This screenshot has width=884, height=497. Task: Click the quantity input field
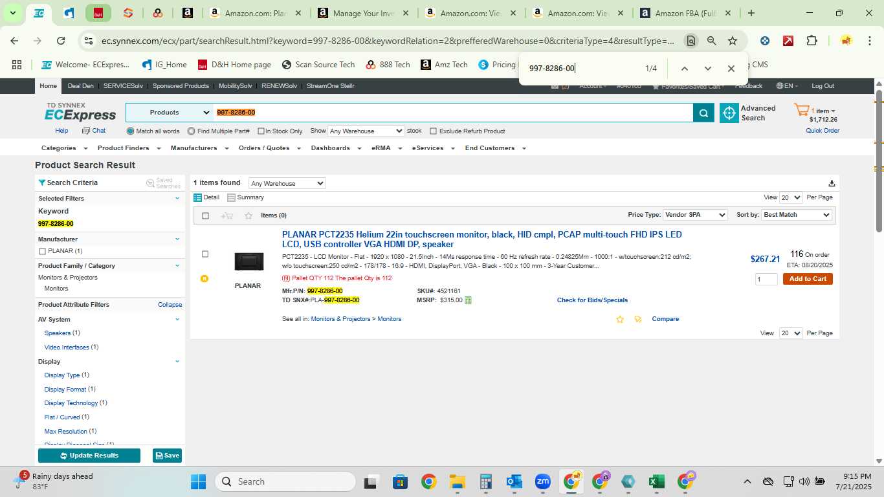point(766,279)
